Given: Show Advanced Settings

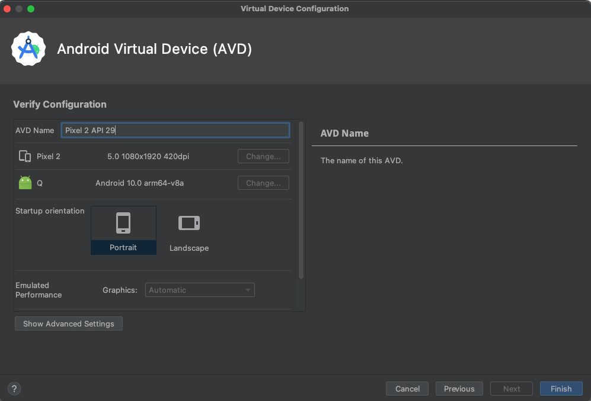Looking at the screenshot, I should point(69,324).
